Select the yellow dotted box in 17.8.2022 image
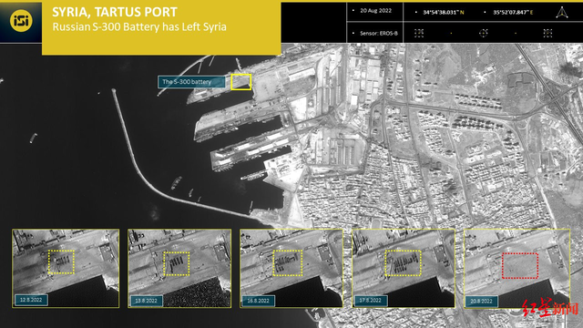Viewport: 583px width, 328px height. [x=403, y=263]
